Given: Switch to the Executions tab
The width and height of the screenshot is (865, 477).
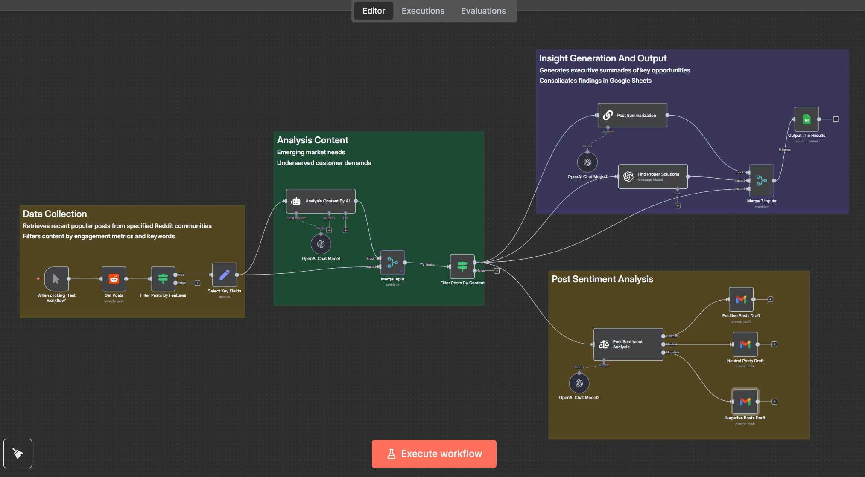Looking at the screenshot, I should pos(423,11).
